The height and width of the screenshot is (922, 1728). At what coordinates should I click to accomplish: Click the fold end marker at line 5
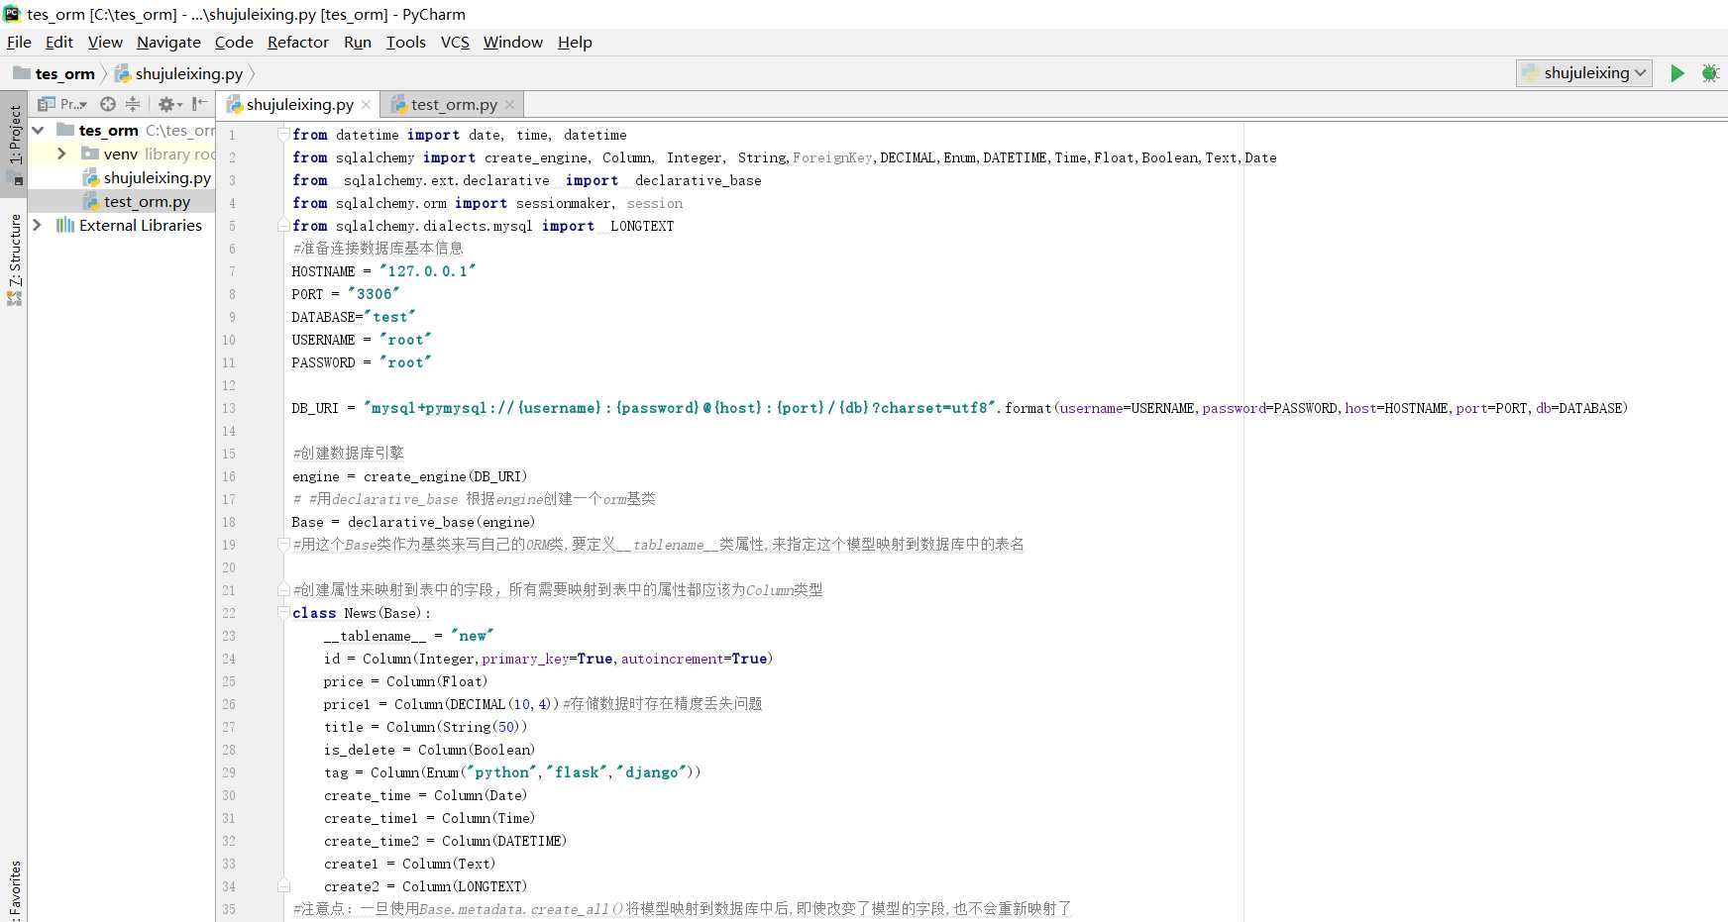283,226
